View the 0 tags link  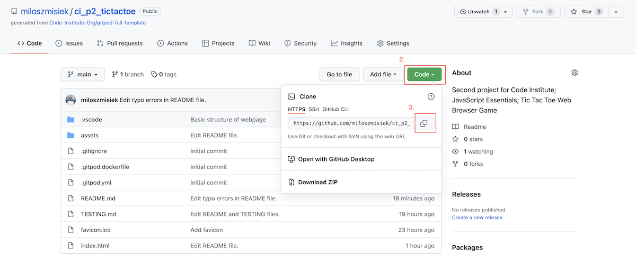[164, 75]
